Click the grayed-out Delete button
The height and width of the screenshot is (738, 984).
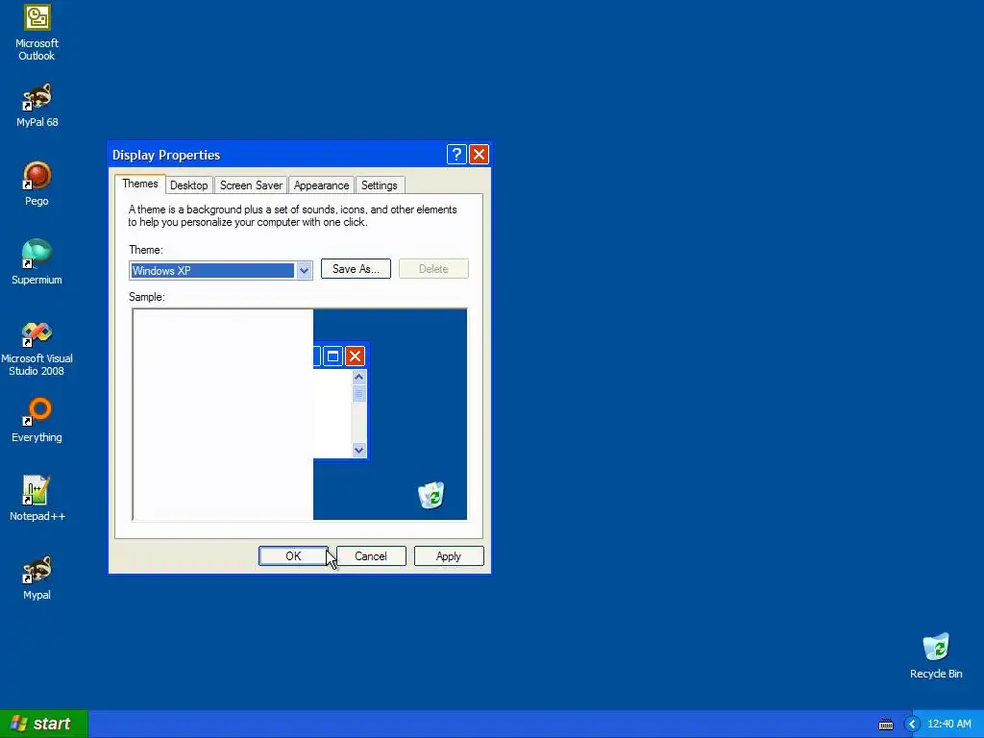tap(433, 269)
